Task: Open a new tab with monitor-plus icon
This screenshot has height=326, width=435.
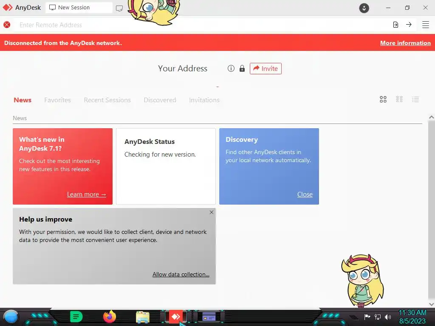Action: click(119, 8)
